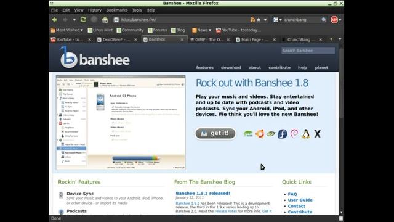Screen dimensions: 394x222
Task: Open the Edit menu
Action: [x=66, y=10]
